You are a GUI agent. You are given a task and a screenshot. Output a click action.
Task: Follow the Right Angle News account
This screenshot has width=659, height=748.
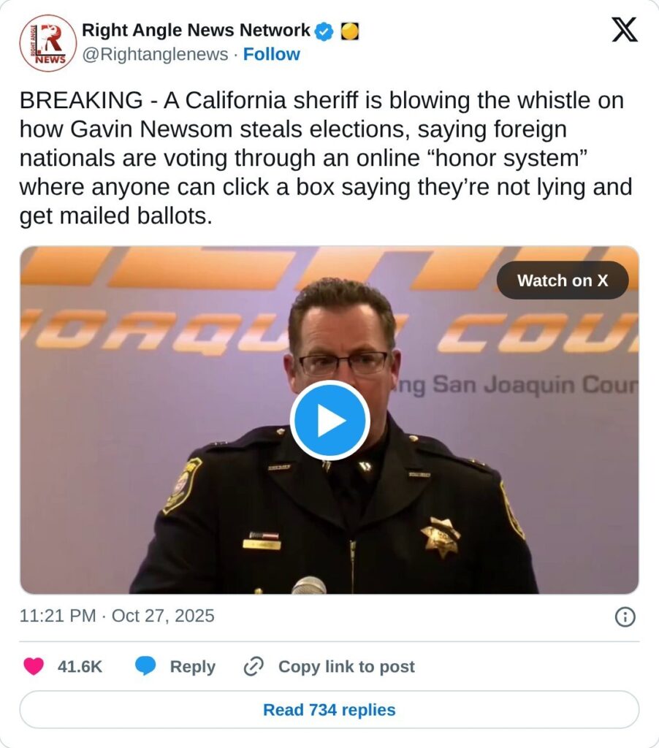[x=271, y=55]
